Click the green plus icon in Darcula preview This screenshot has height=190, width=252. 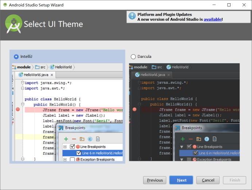point(183,139)
